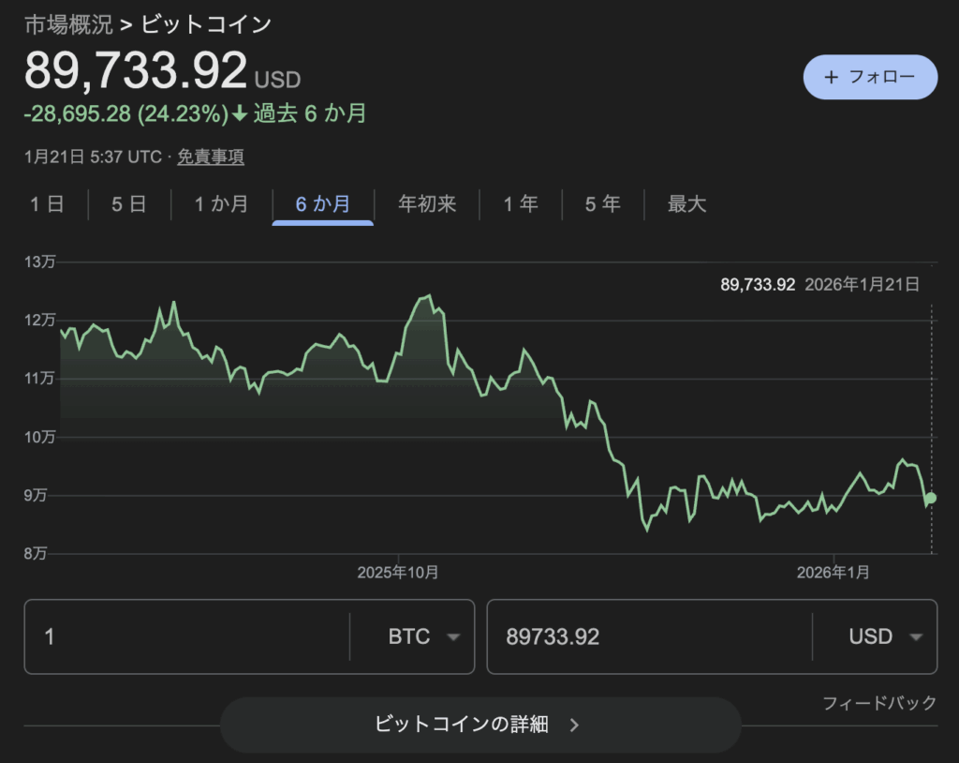Click the chevron arrow beside ビットコインの詳細
Screen dimensions: 959x763
tap(575, 725)
